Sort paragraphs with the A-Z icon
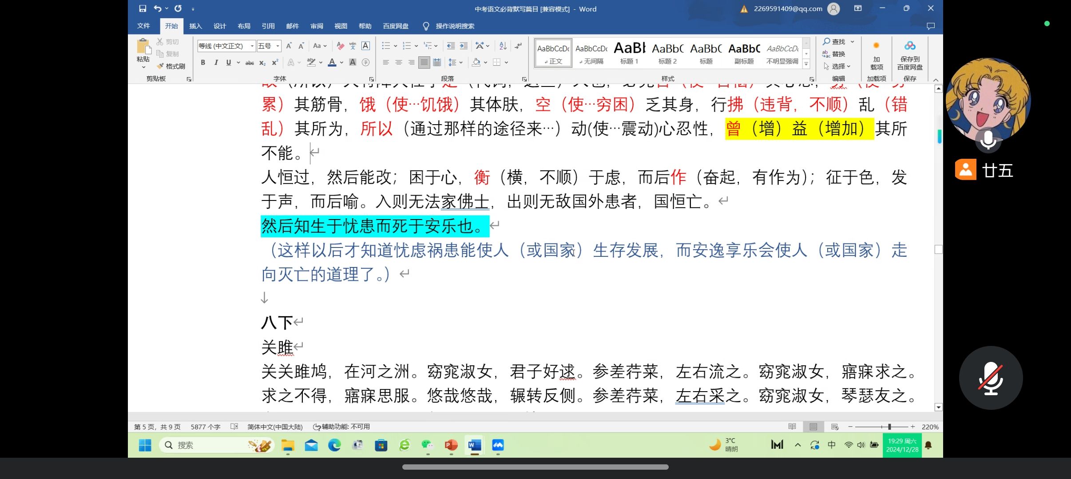The image size is (1071, 479). (503, 46)
